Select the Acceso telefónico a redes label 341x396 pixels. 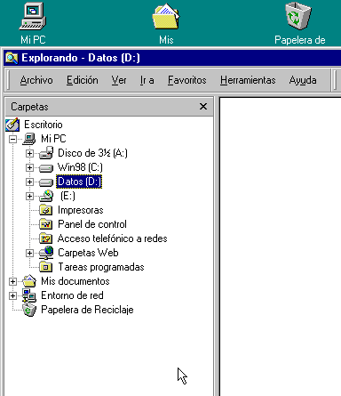[x=112, y=238]
